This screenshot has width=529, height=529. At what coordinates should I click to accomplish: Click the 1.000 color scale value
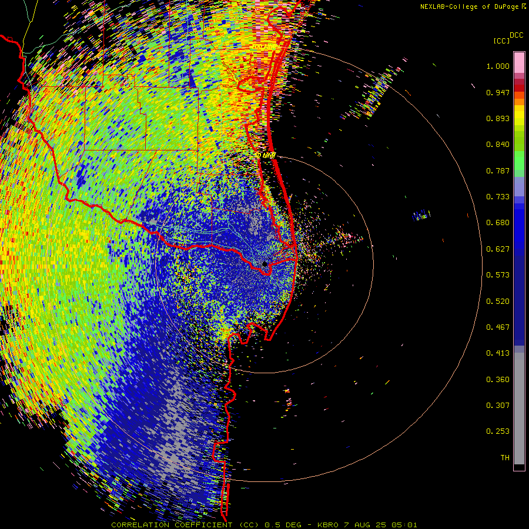498,66
